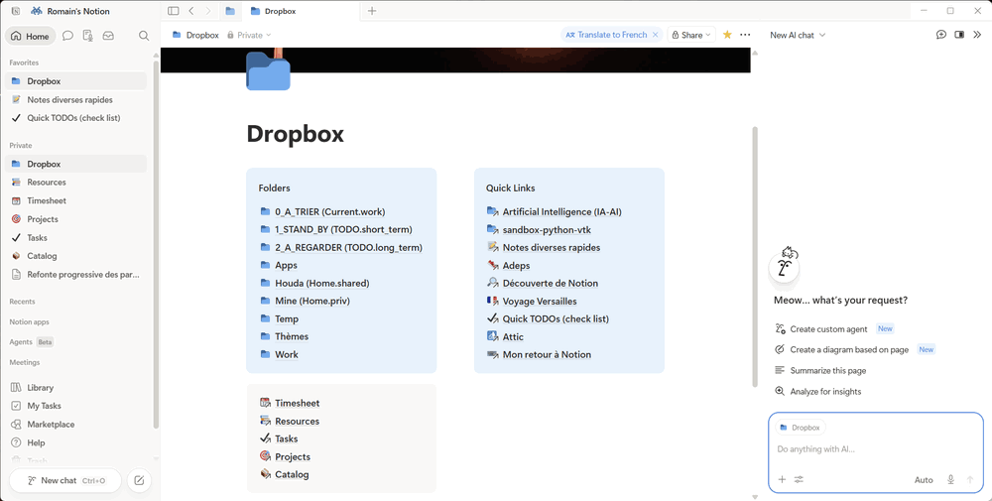Open the chat bubble icon beside Home
This screenshot has width=992, height=501.
pos(67,36)
